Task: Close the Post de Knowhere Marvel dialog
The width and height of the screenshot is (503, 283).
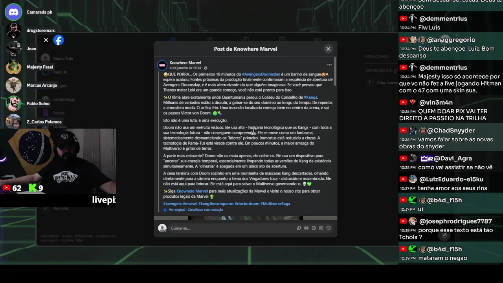Action: 328,49
